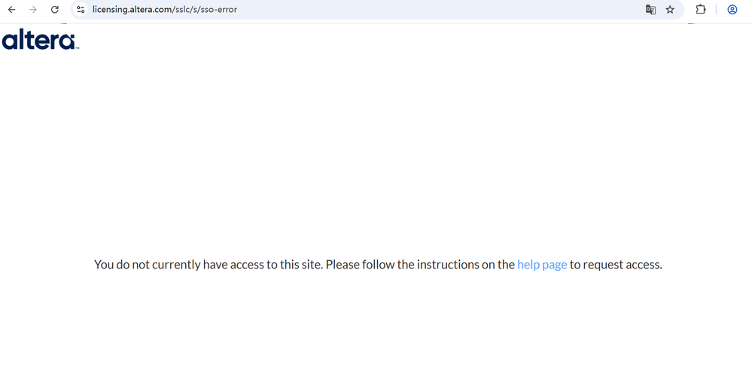Click the browser forward arrow
Screen dimensions: 752x367
click(x=33, y=10)
